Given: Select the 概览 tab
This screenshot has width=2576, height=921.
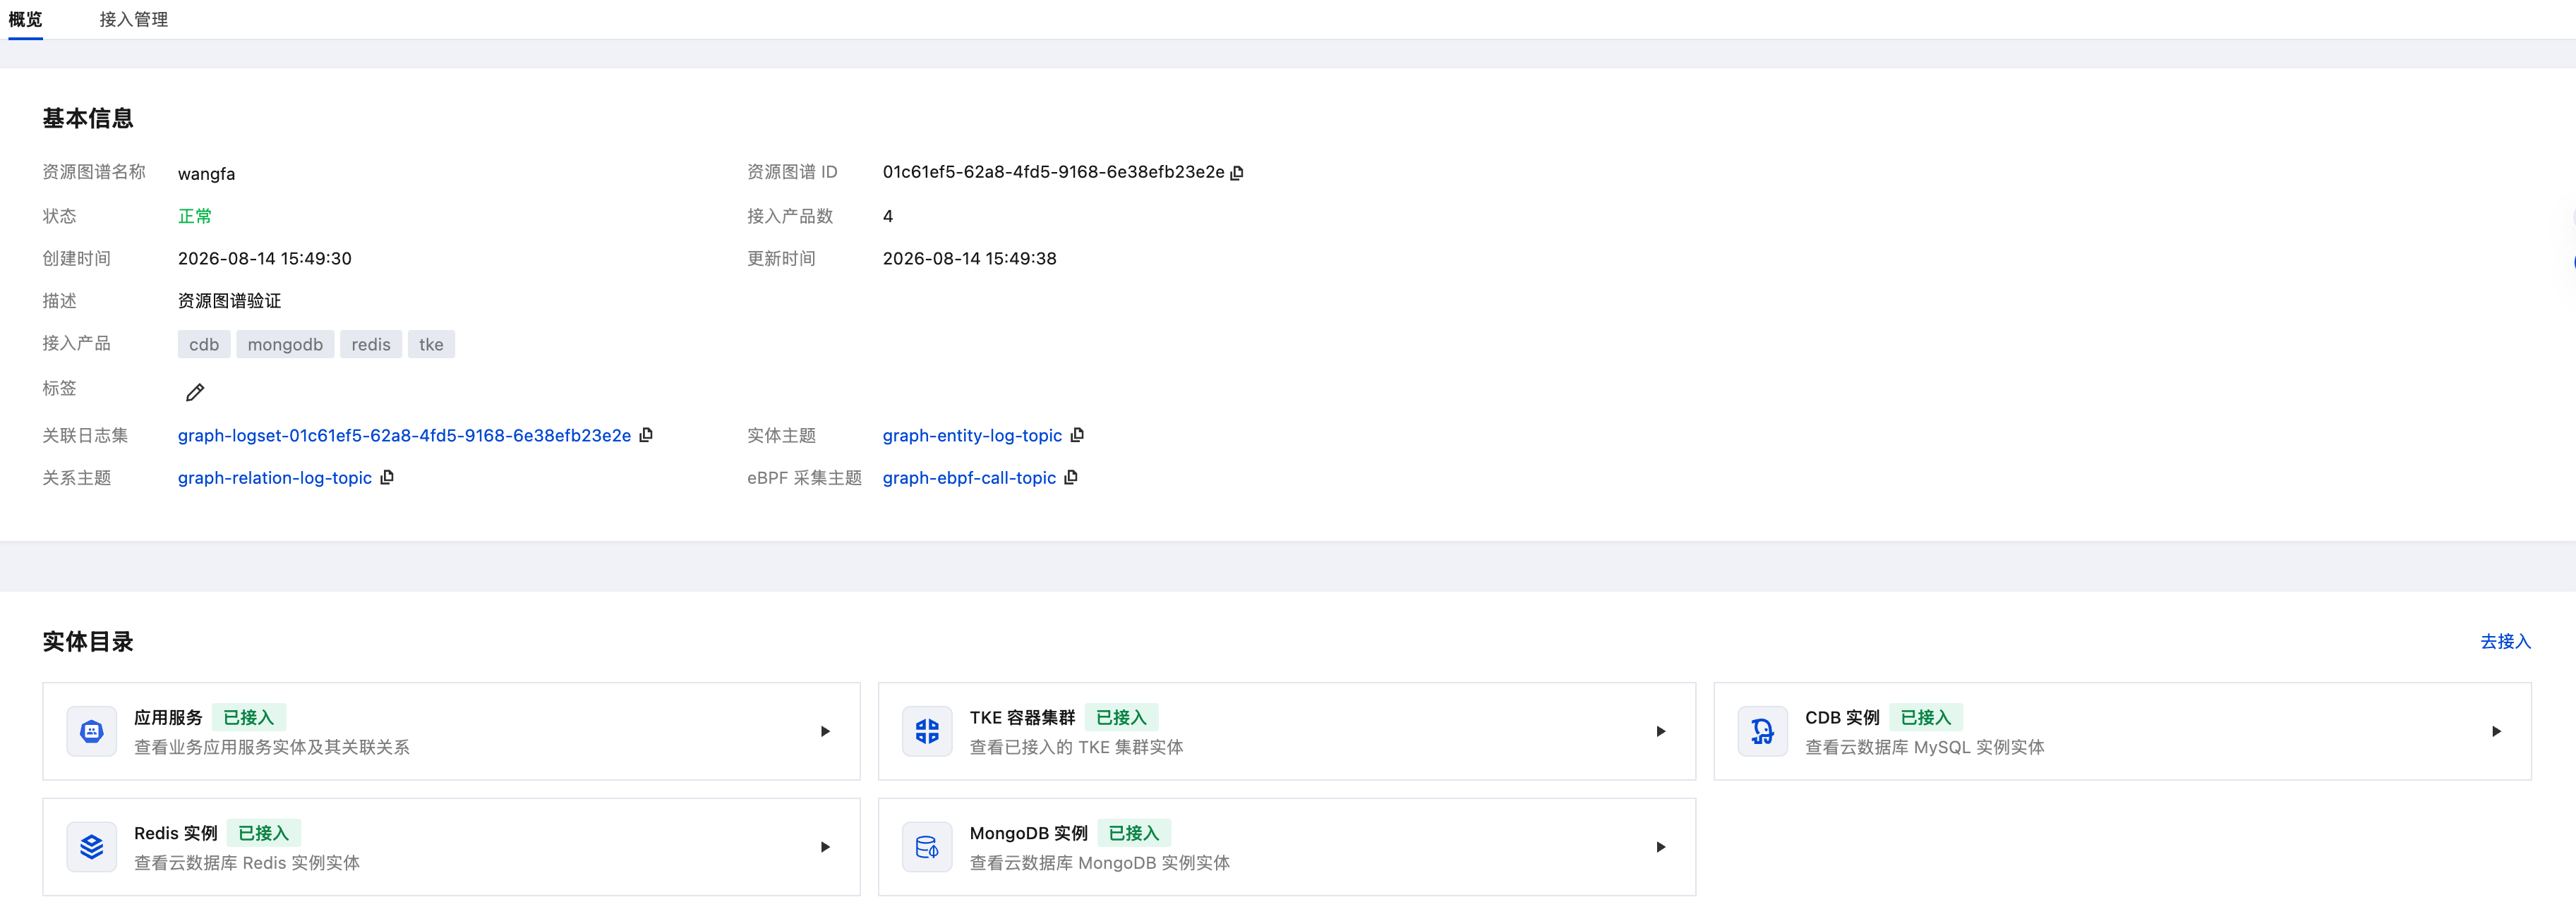Looking at the screenshot, I should pos(26,20).
